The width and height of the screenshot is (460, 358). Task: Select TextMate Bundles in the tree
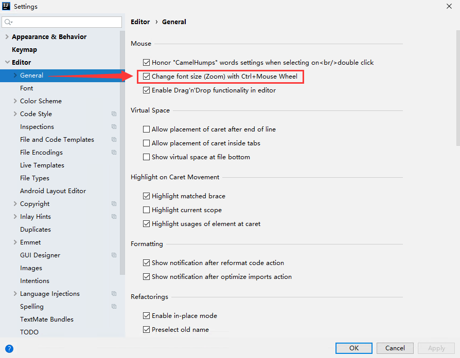(x=47, y=319)
